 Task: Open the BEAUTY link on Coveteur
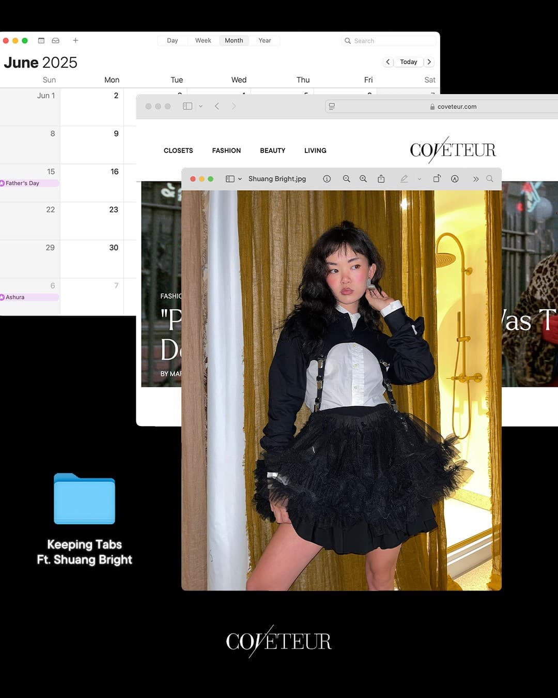tap(272, 150)
